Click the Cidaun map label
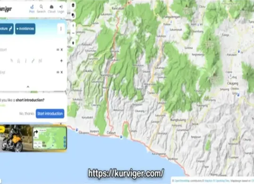This screenshot has width=254, height=184. [x=111, y=133]
